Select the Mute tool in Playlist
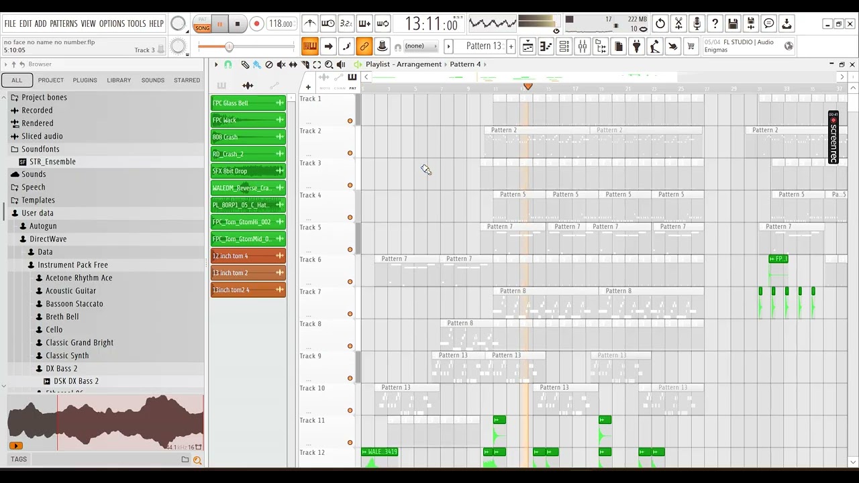The width and height of the screenshot is (859, 483). click(x=281, y=64)
